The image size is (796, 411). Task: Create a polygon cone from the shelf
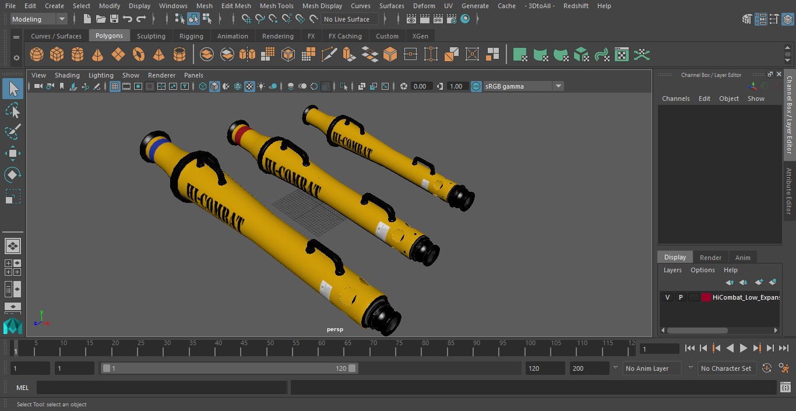tap(98, 55)
